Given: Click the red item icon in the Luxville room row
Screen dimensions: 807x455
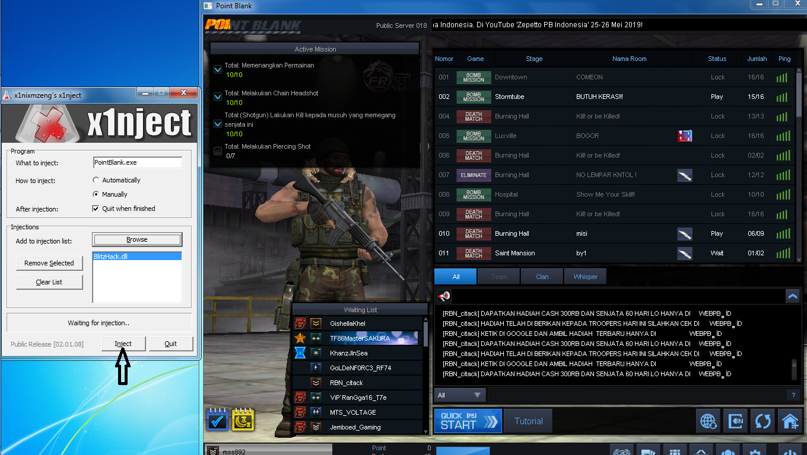Looking at the screenshot, I should 685,136.
